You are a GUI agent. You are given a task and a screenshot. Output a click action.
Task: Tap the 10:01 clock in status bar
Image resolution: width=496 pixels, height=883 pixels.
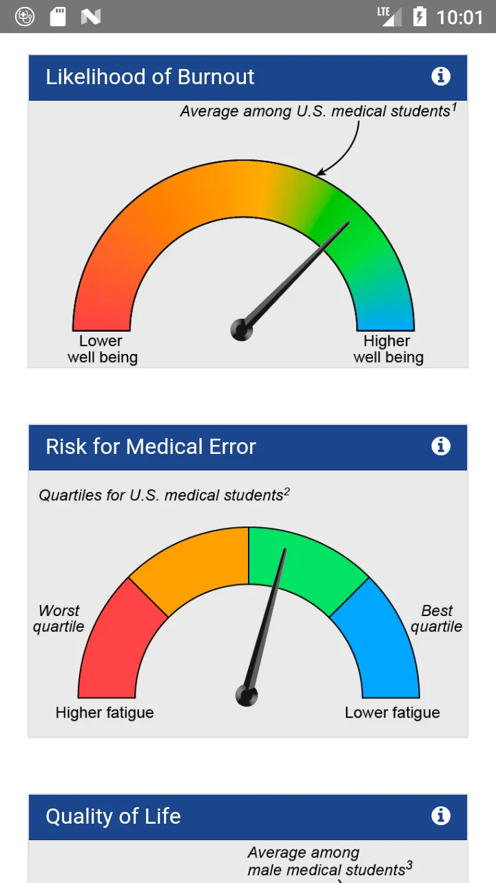click(460, 17)
